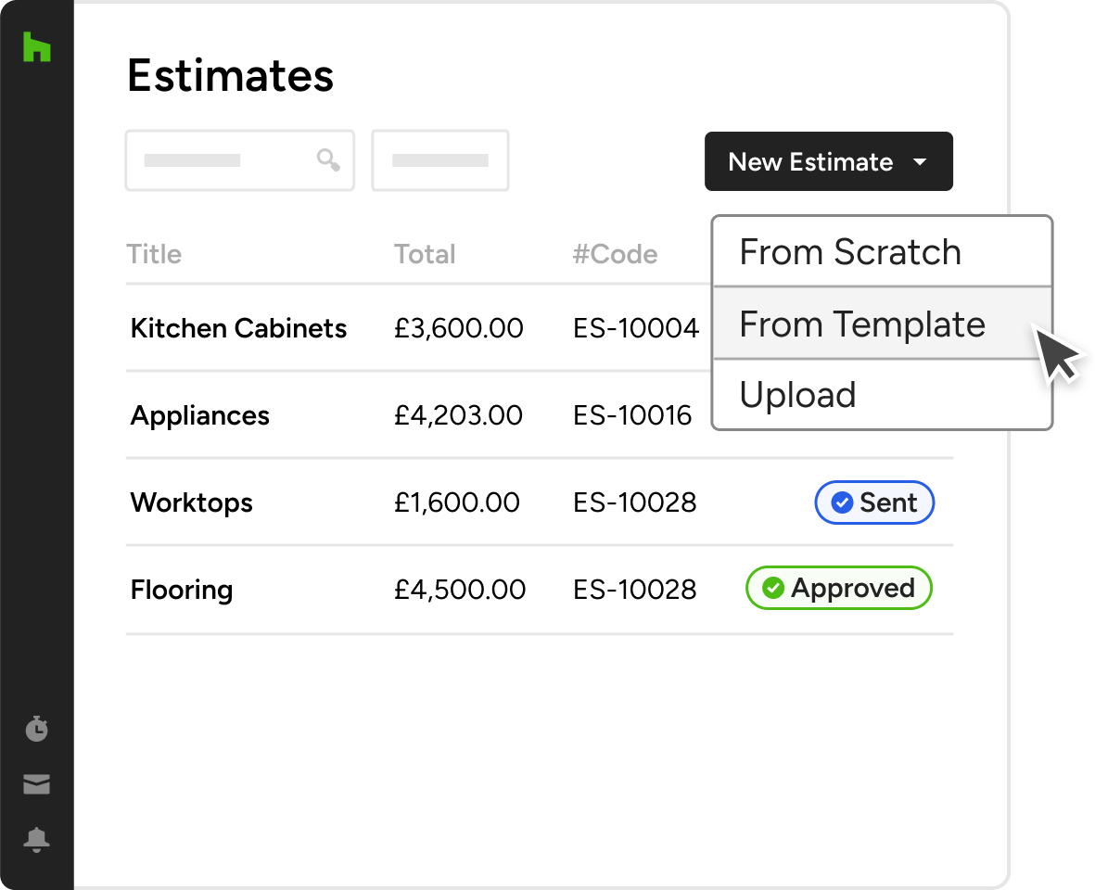Screen dimensions: 1095x890
Task: Click the blue checkmark in Sent badge
Action: click(x=842, y=502)
